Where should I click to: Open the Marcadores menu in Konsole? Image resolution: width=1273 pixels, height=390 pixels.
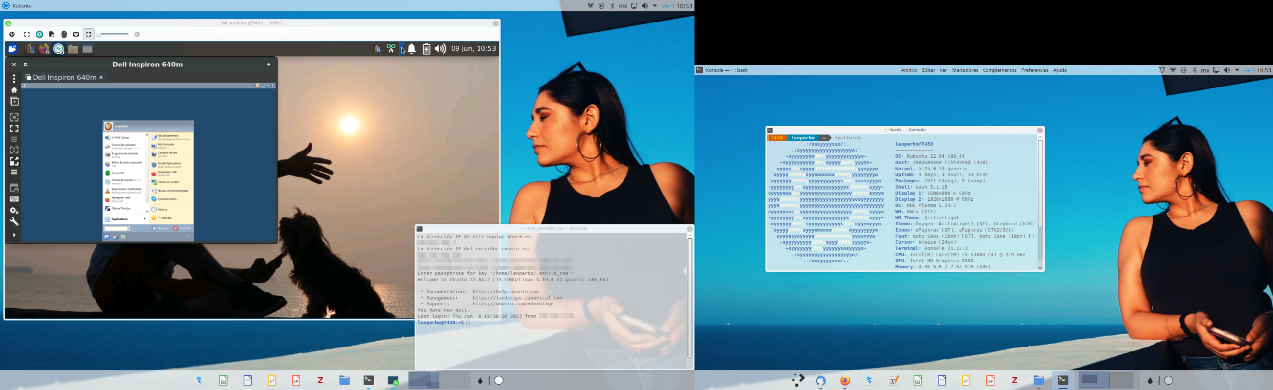(x=964, y=70)
